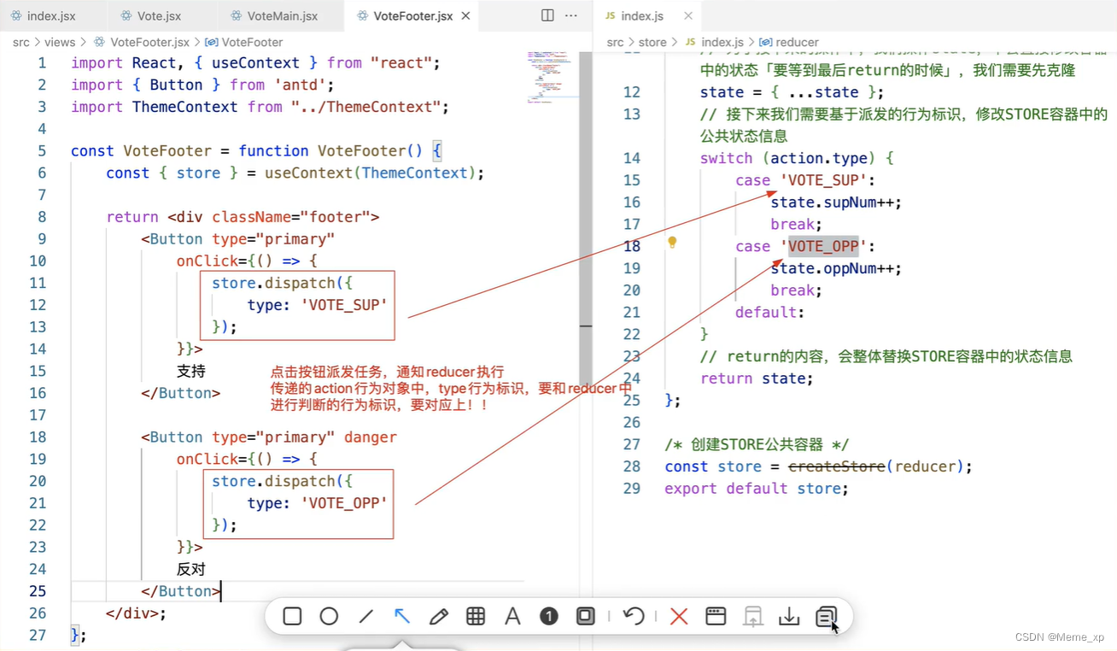Cancel the screenshot with the red X

tap(679, 616)
